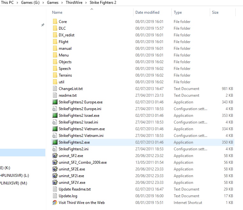Sort by the Type column header

pyautogui.click(x=178, y=12)
